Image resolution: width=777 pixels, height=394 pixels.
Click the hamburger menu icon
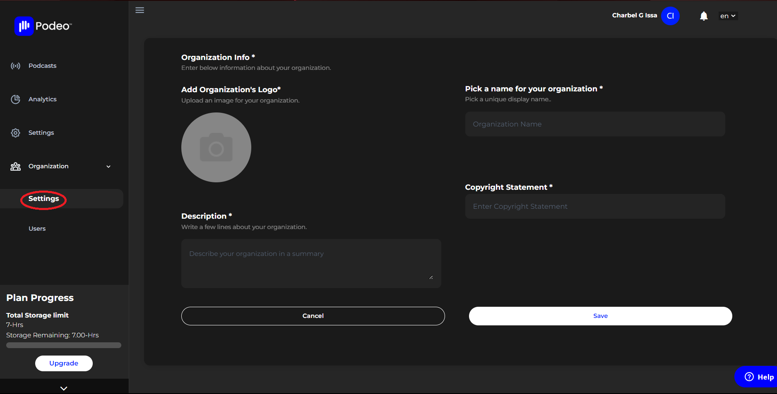[140, 10]
